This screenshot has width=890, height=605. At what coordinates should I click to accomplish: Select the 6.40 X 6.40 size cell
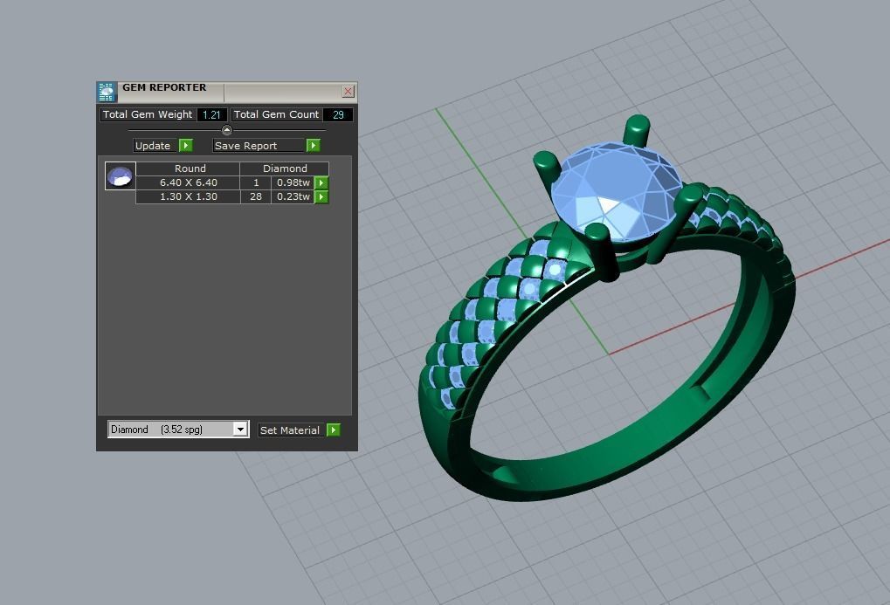tap(188, 182)
